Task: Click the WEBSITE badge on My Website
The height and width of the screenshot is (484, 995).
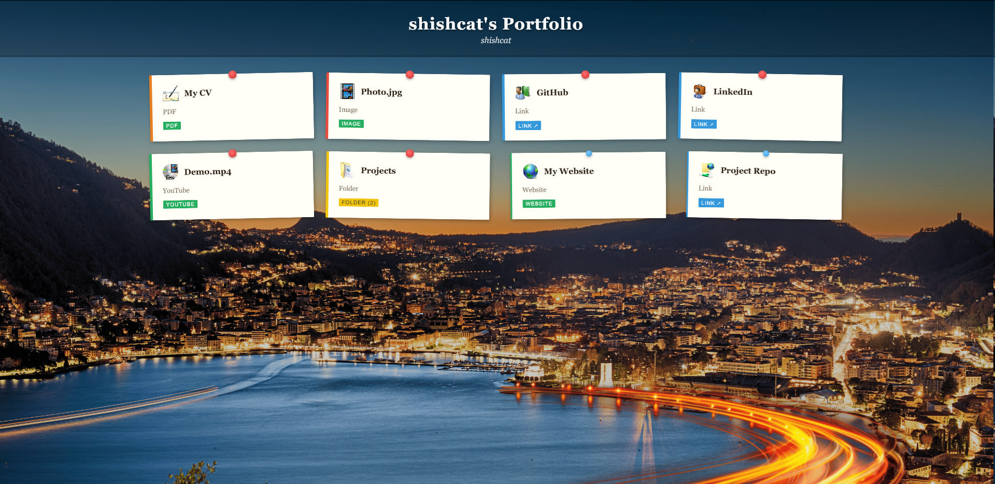Action: point(538,204)
